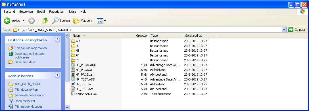Open the Favorieten menu
Viewport: 309px width, 111px height.
(x=57, y=12)
